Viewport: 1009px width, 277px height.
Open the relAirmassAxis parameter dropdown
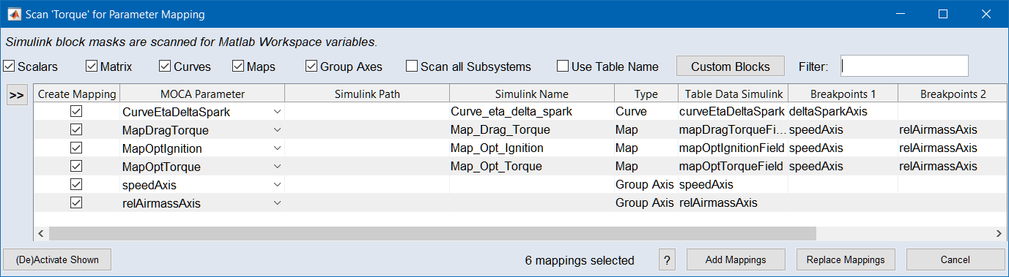point(276,203)
